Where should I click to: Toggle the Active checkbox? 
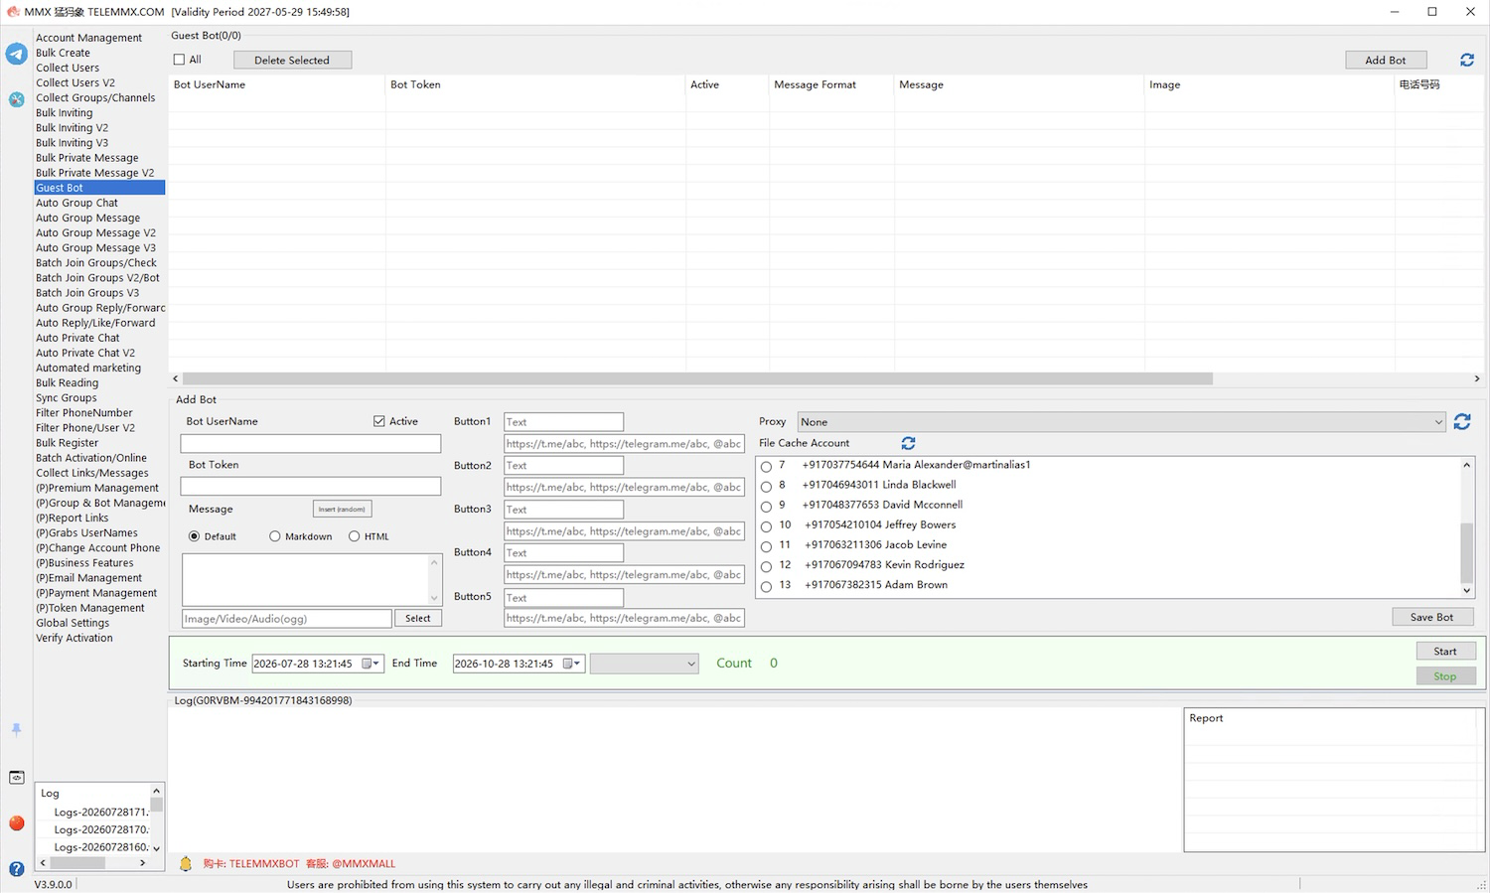(x=378, y=421)
